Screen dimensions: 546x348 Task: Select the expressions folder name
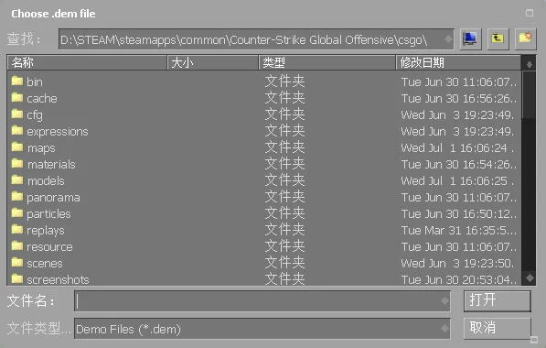pos(58,132)
